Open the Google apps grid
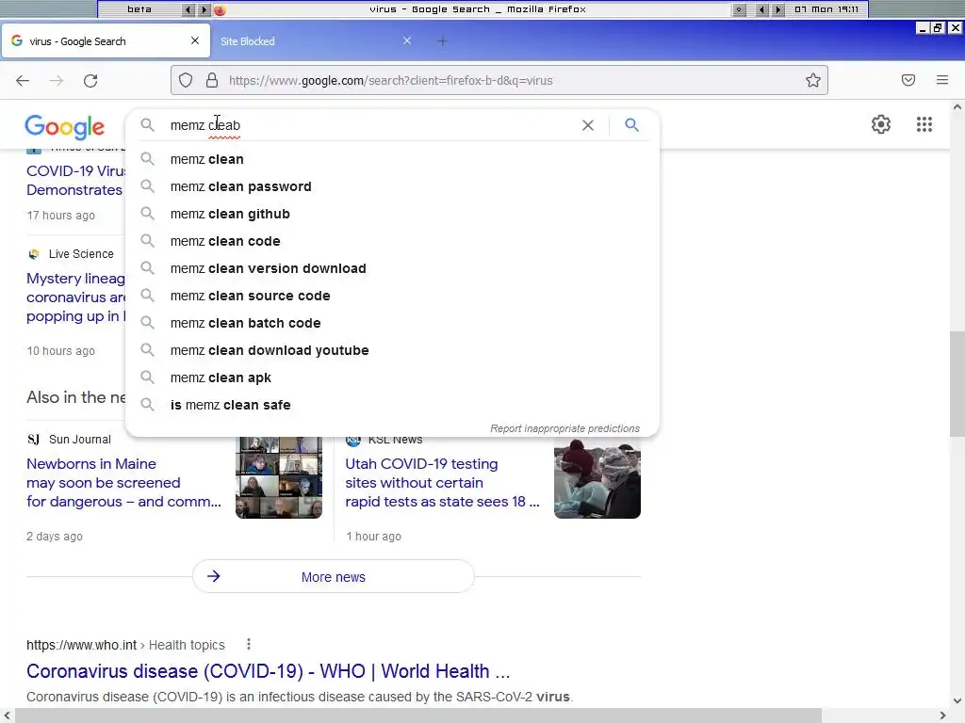Image resolution: width=965 pixels, height=723 pixels. pos(924,125)
